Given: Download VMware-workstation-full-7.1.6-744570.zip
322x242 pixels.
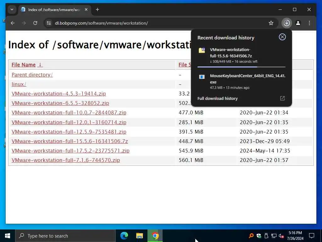Looking at the screenshot, I should tap(66, 160).
